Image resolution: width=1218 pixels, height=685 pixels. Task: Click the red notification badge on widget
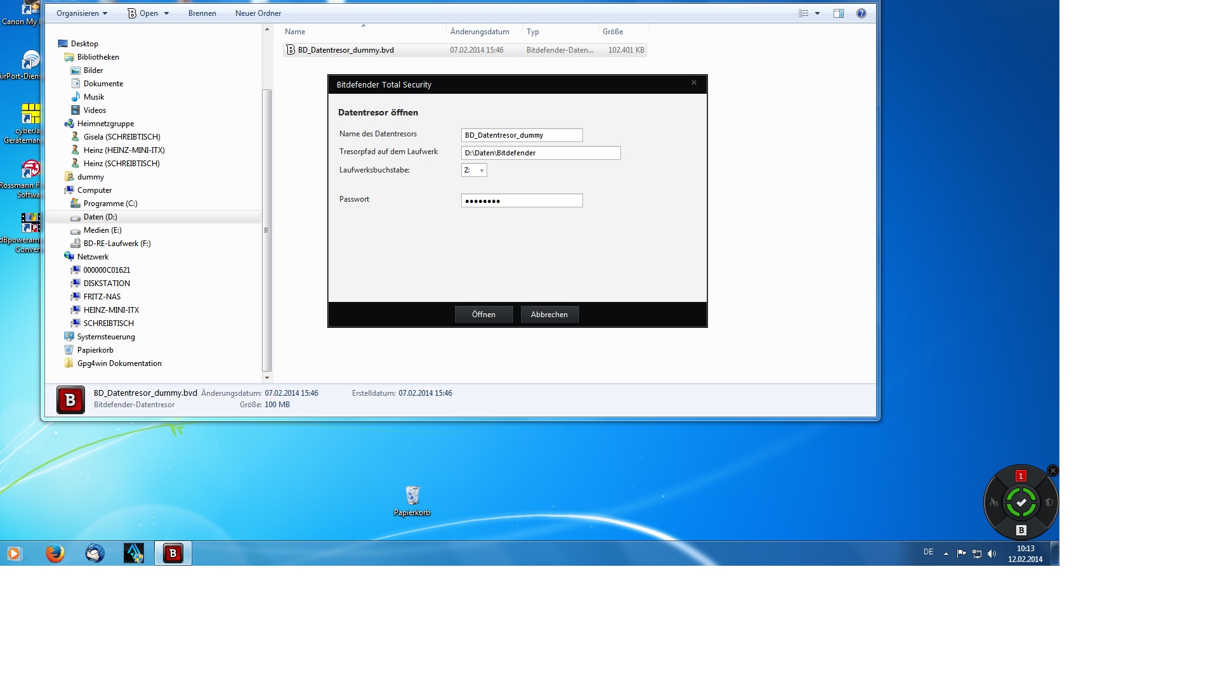coord(1021,476)
